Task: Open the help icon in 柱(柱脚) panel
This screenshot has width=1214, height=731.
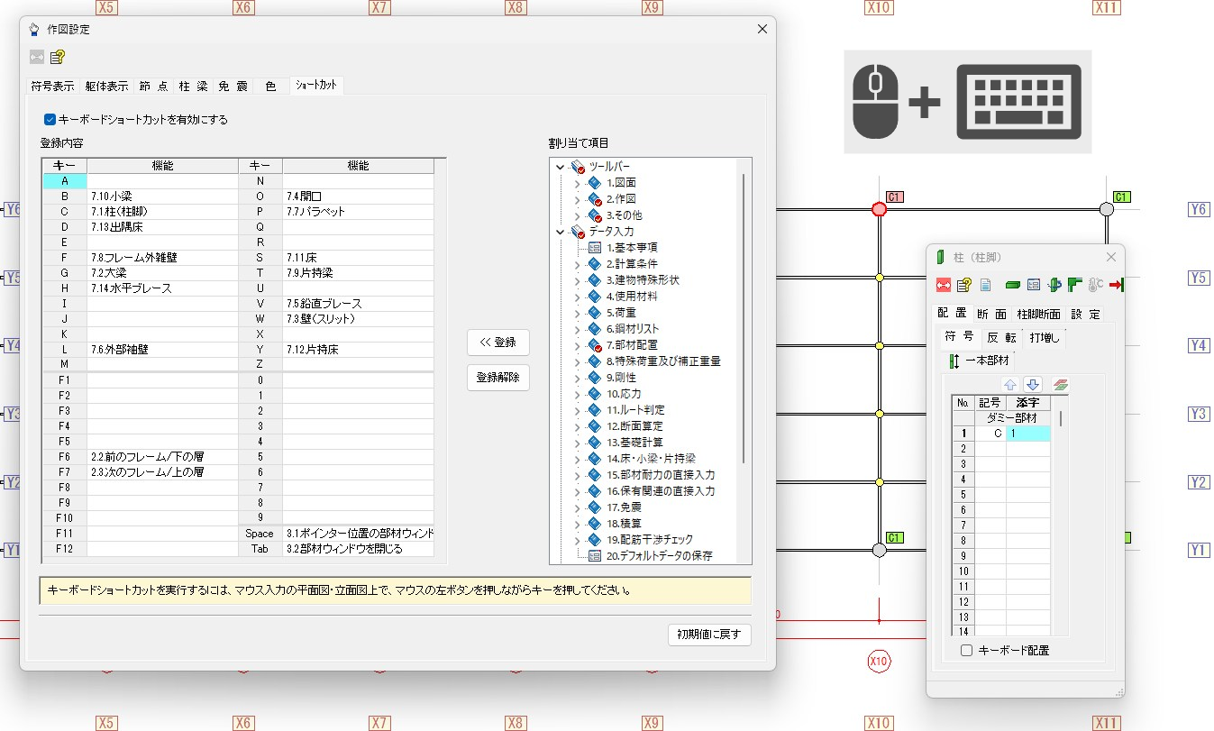Action: tap(963, 285)
